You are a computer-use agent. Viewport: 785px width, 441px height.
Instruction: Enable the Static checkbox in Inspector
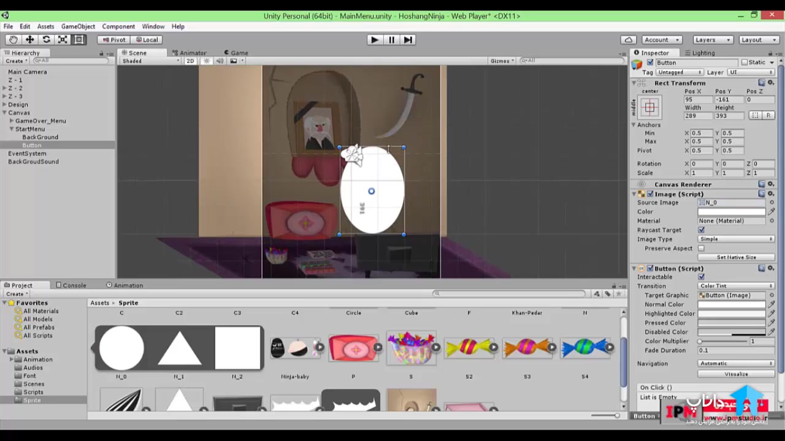[745, 62]
